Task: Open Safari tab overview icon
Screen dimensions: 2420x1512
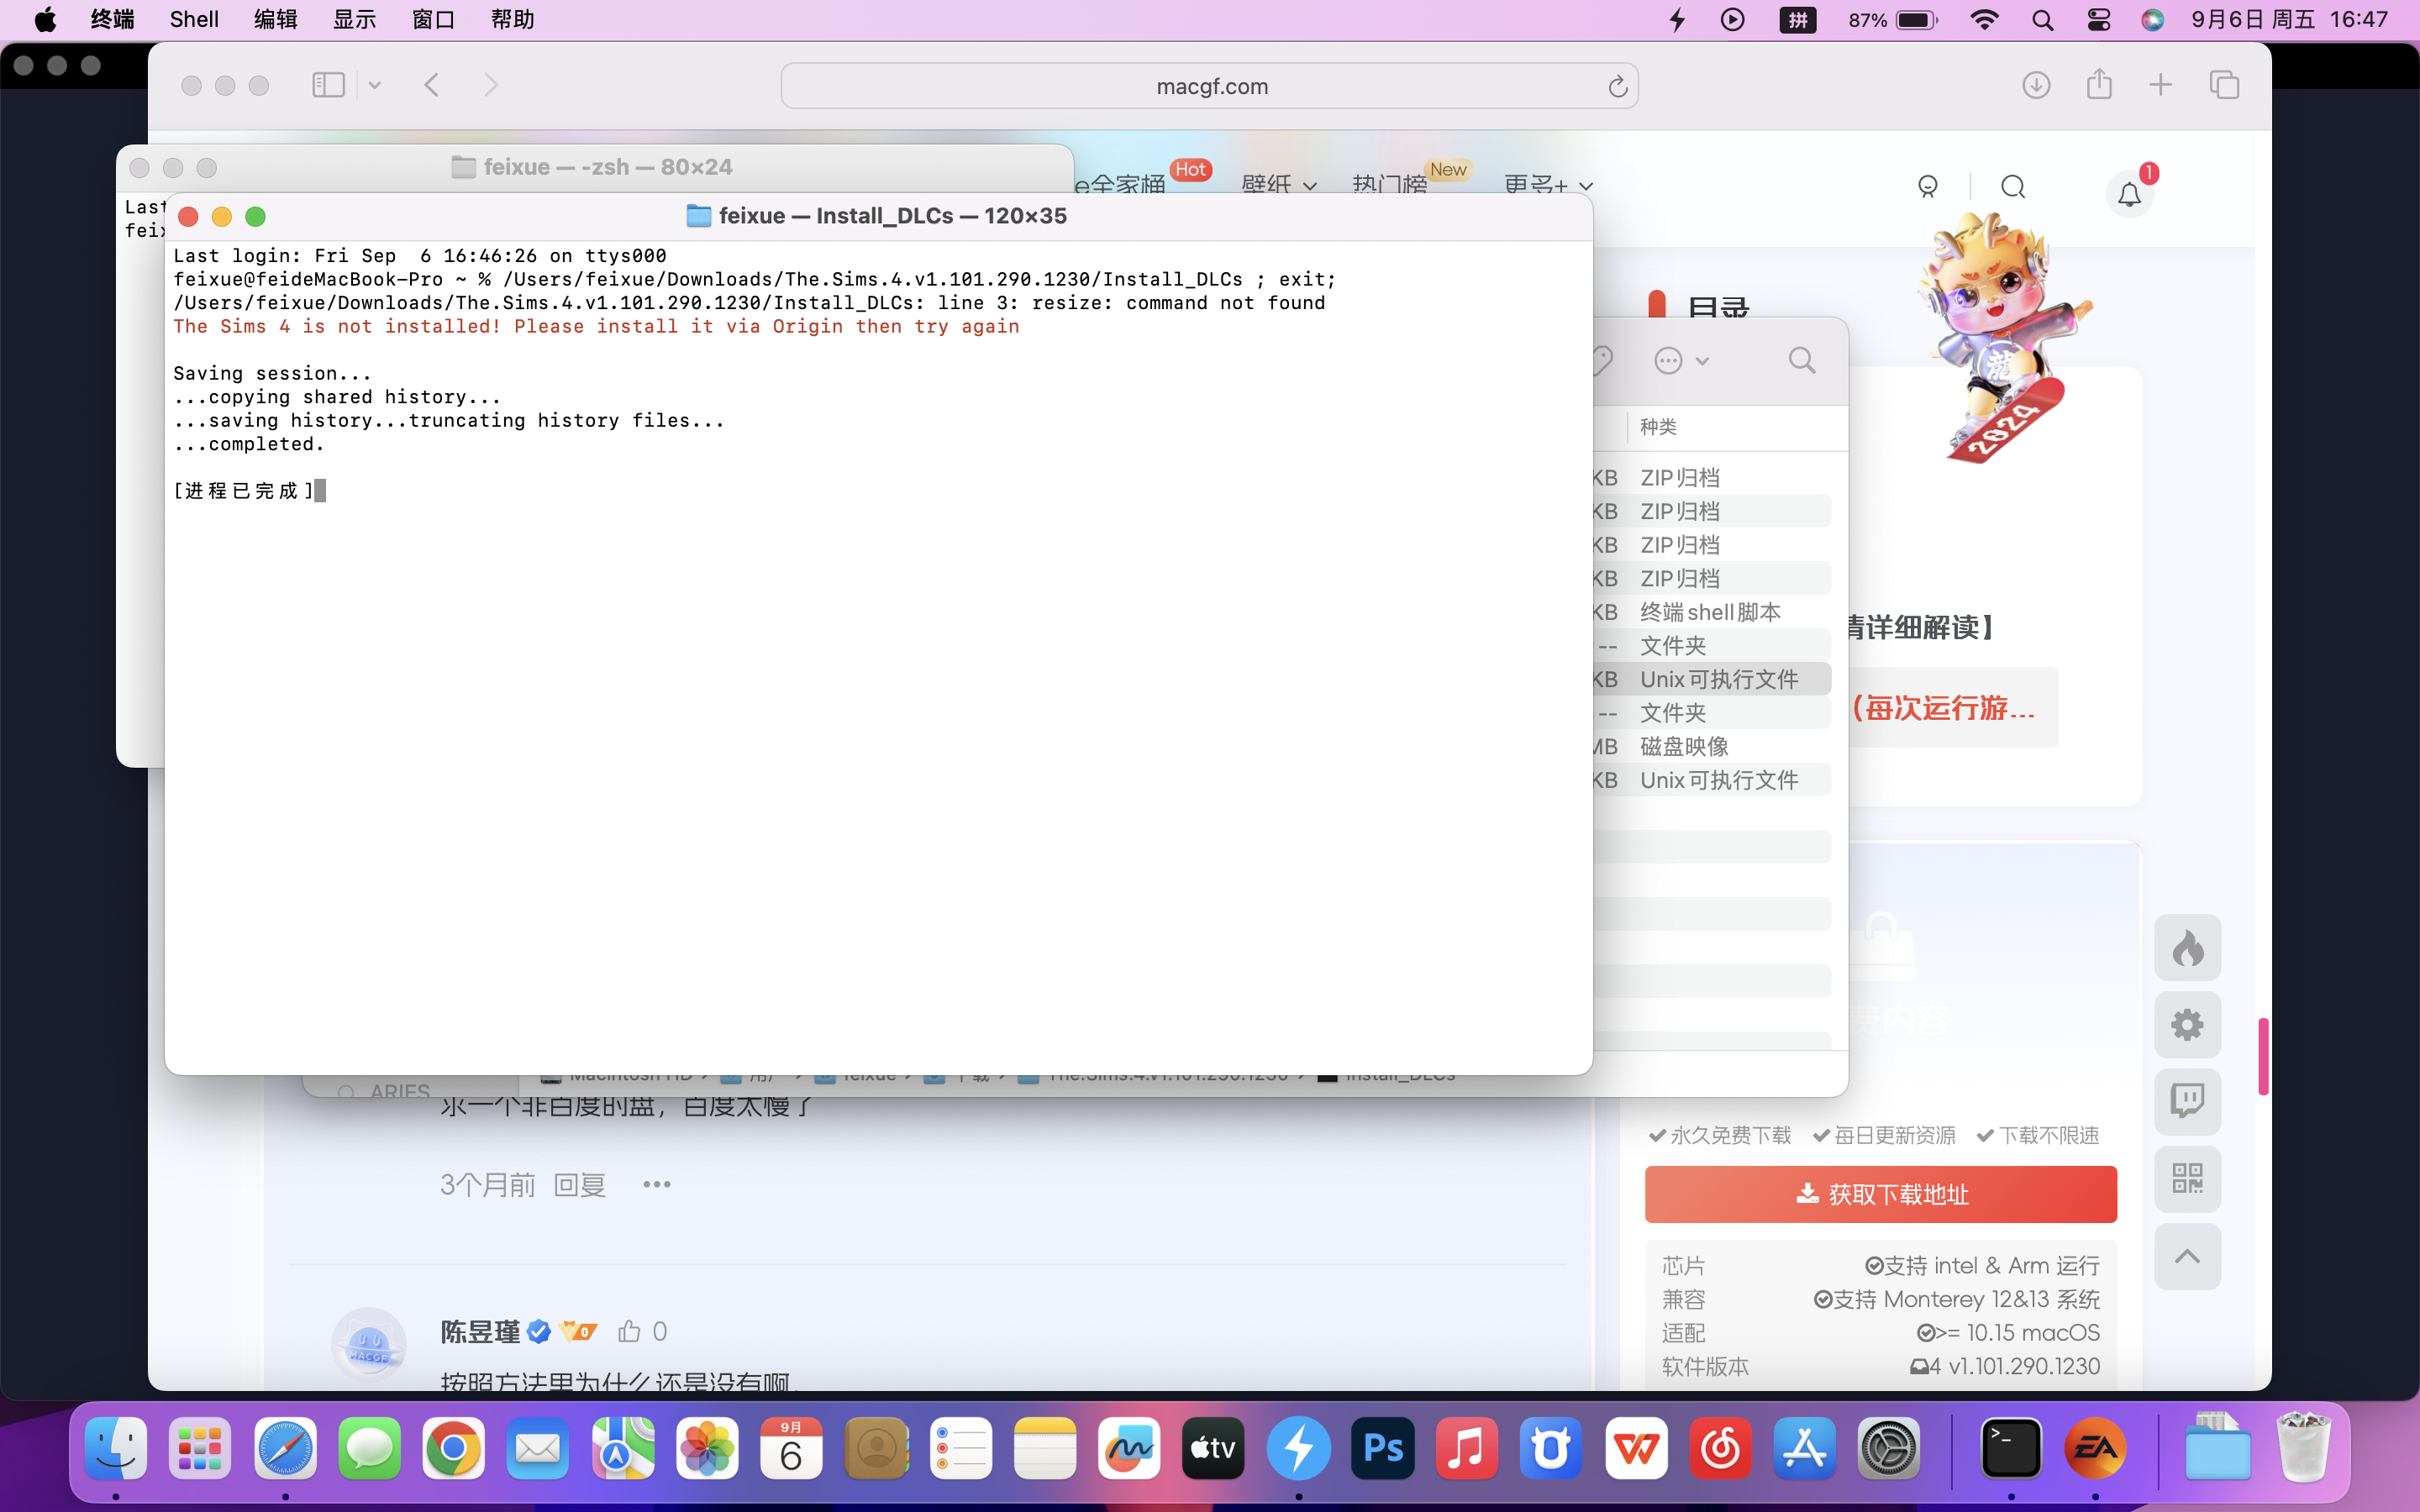Action: [2224, 85]
